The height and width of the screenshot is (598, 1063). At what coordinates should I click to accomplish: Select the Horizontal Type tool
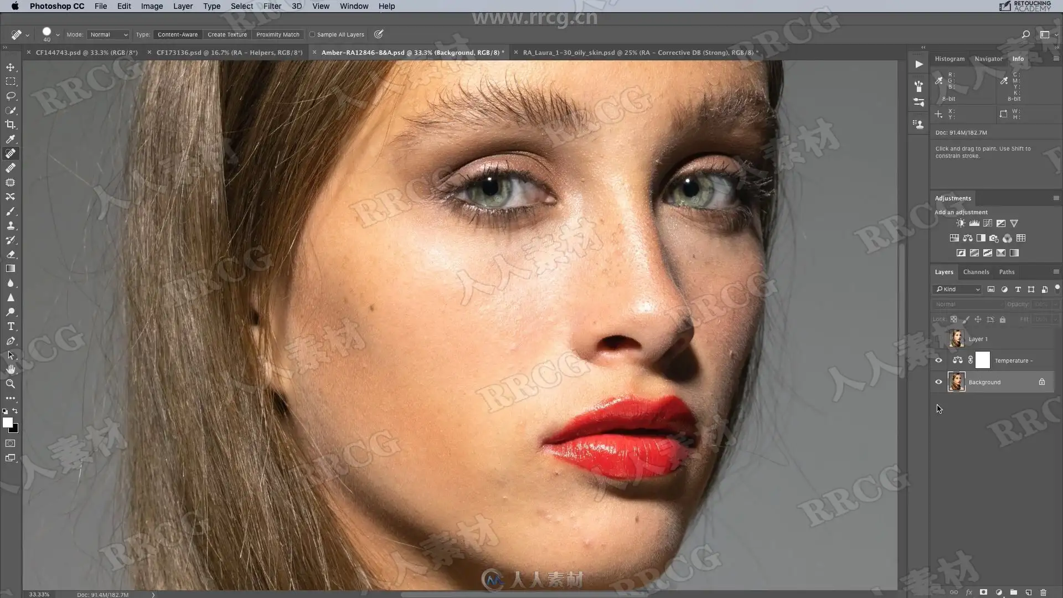(x=11, y=326)
